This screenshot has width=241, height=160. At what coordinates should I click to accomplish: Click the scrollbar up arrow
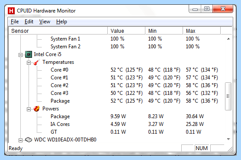tap(228, 39)
